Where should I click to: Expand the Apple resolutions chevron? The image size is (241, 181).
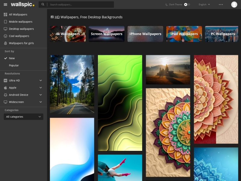pyautogui.click(x=41, y=87)
